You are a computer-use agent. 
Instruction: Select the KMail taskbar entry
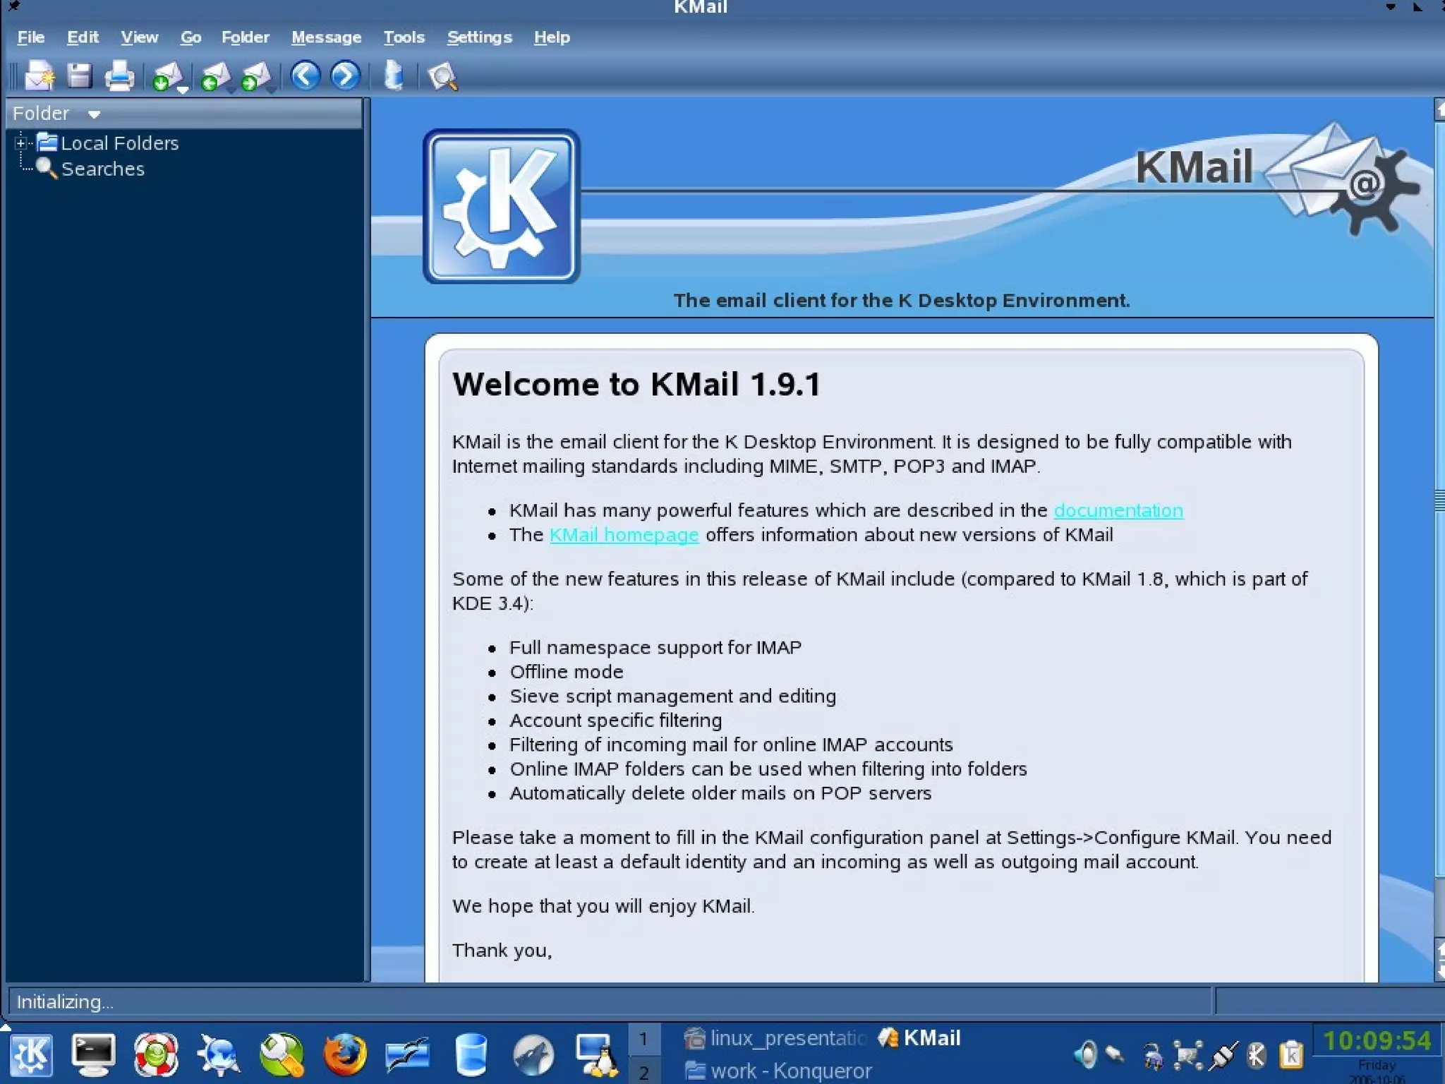click(x=920, y=1038)
